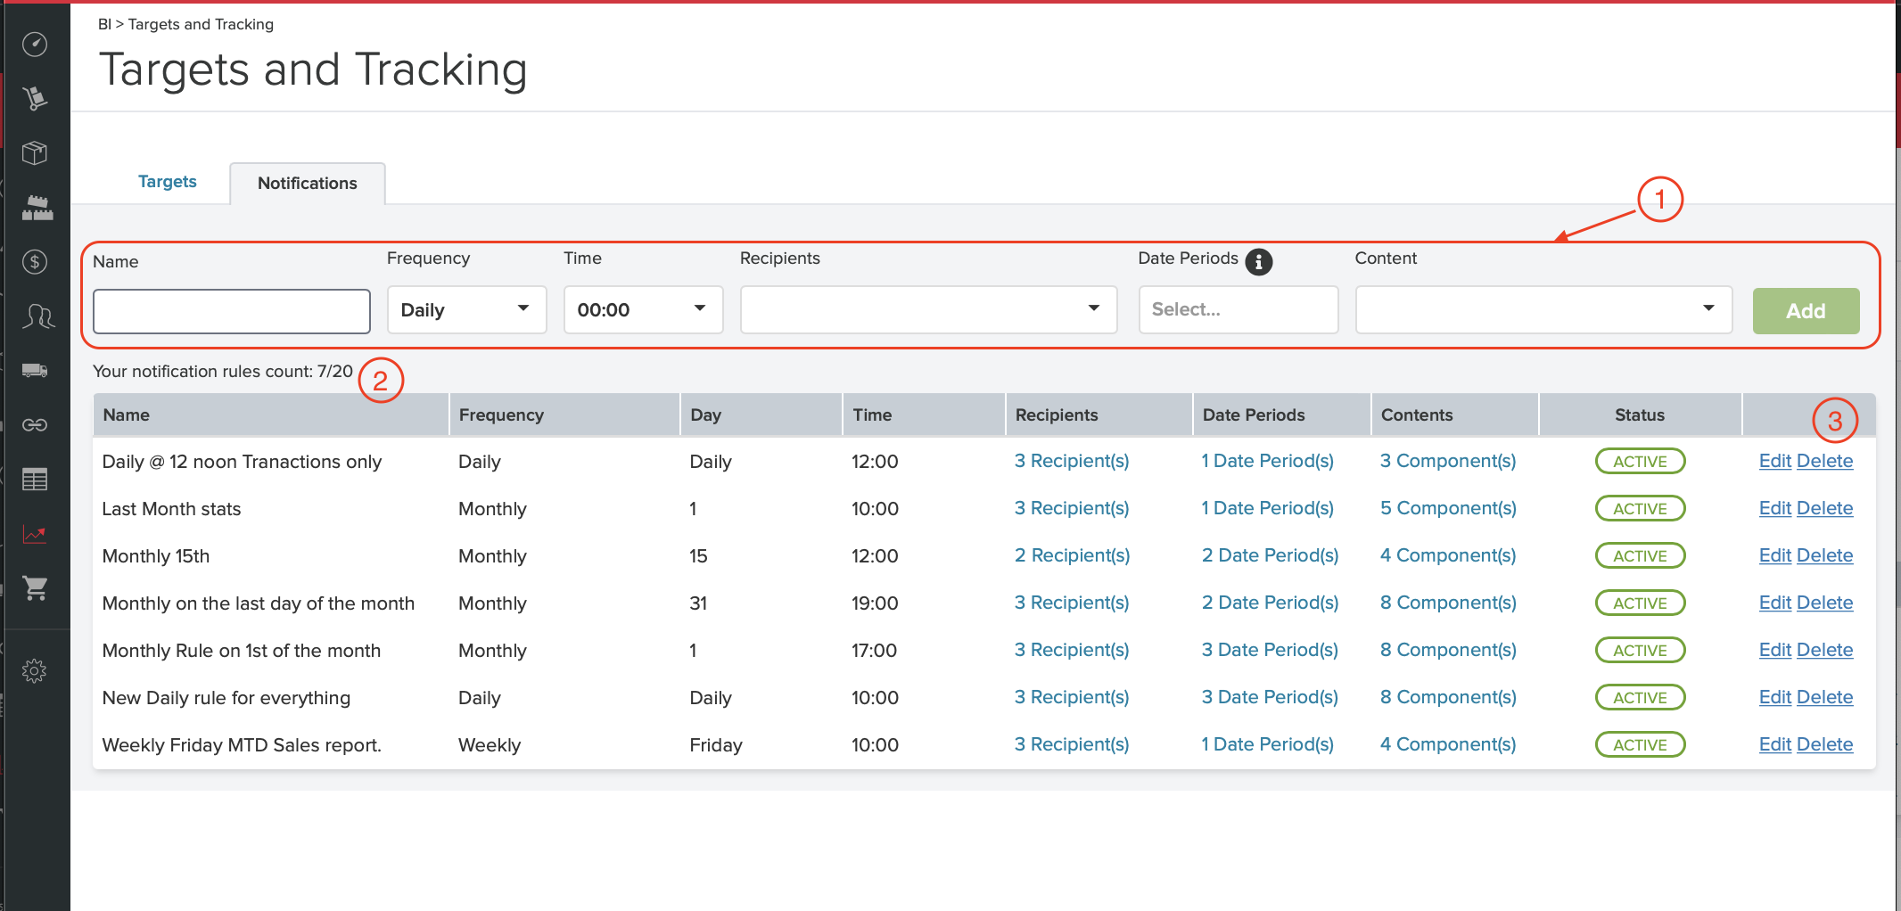Toggle ACTIVE status for Monthly on last day
Image resolution: width=1901 pixels, height=911 pixels.
[1640, 603]
